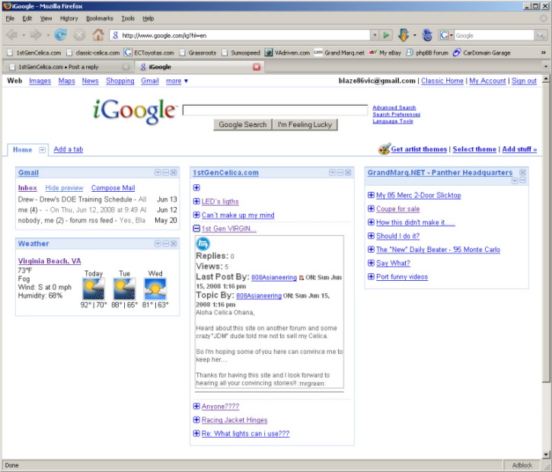The width and height of the screenshot is (552, 472).
Task: Click the round blue post icon in 1st Gen VIRGIN
Action: coord(203,244)
